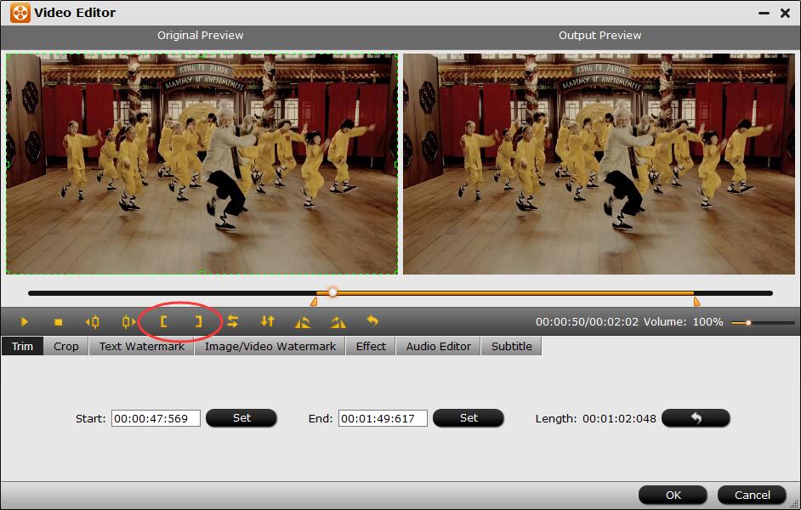Mark trim start with left bracket icon

click(164, 322)
